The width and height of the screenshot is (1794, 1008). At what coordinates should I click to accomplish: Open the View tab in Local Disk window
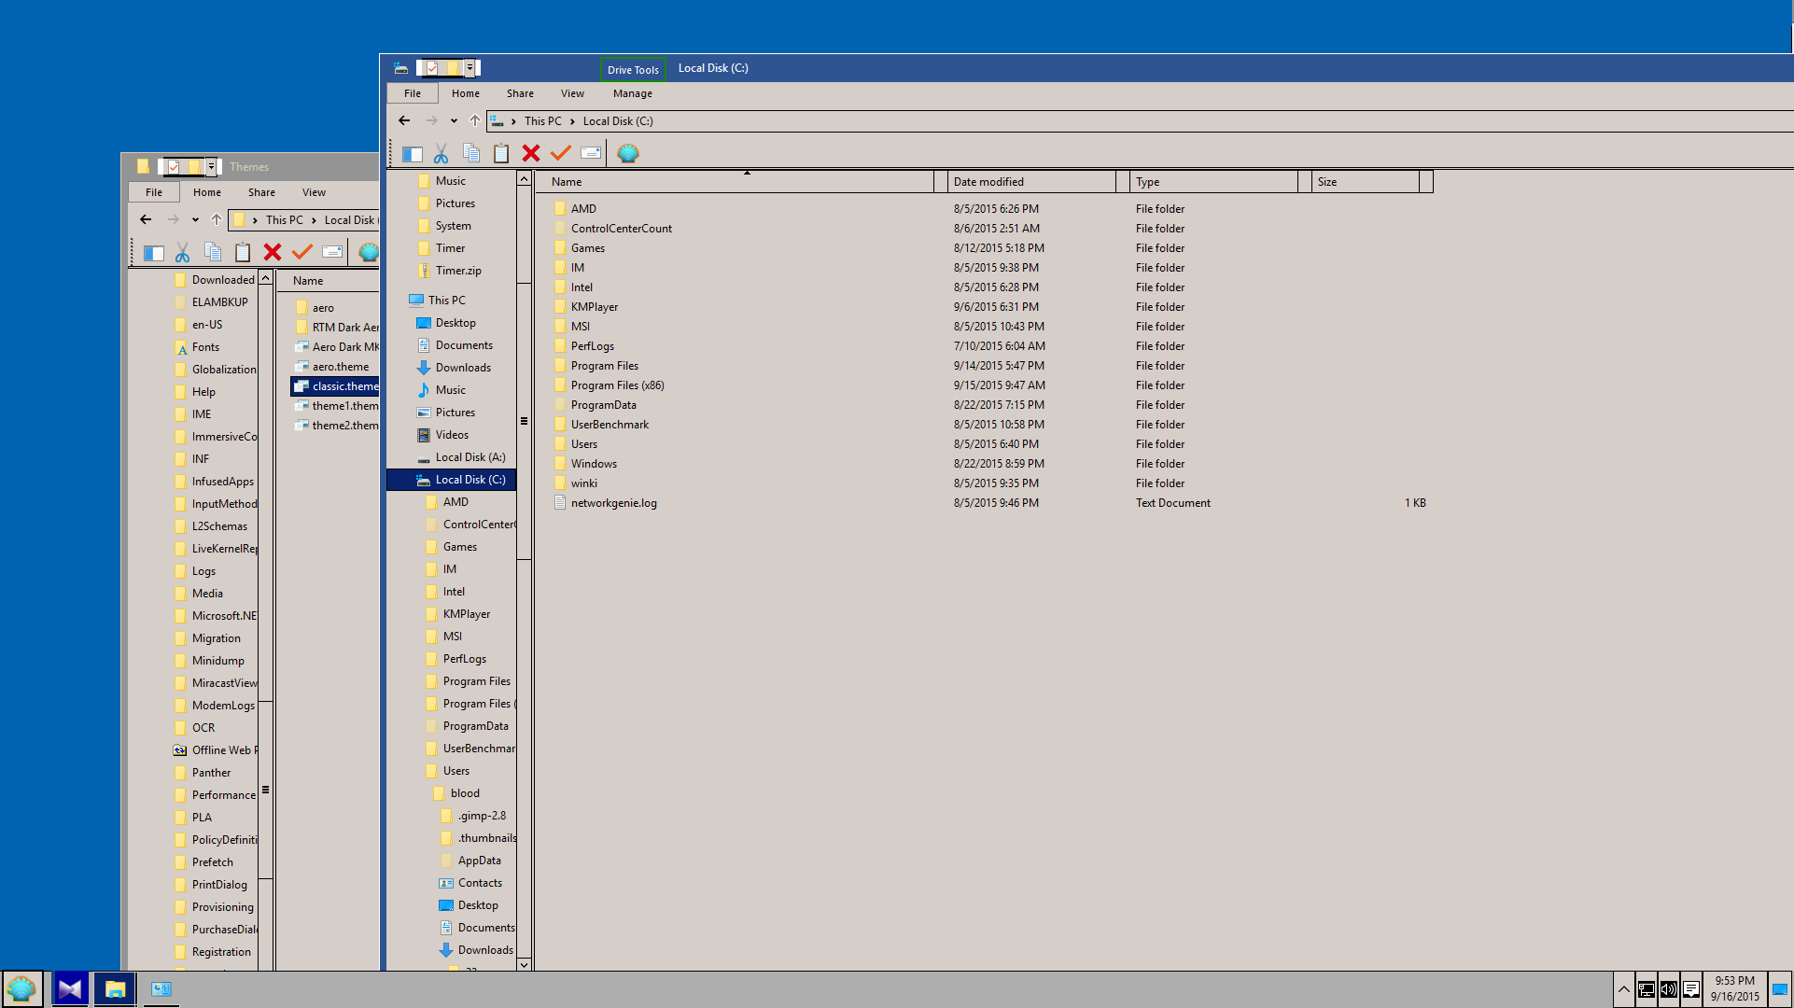[x=572, y=93]
